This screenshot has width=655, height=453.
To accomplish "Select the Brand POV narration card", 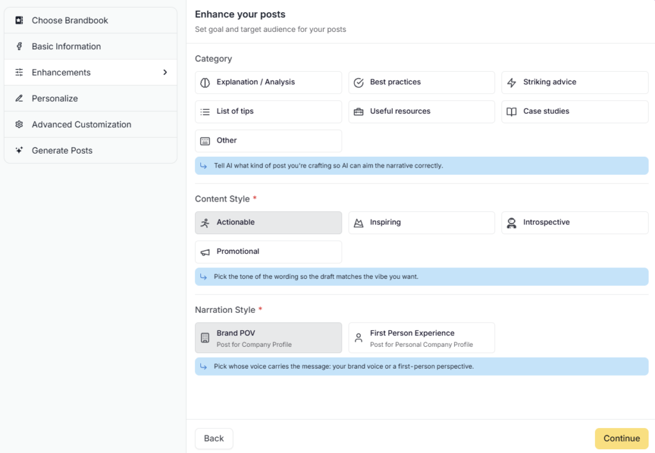I will [x=268, y=337].
